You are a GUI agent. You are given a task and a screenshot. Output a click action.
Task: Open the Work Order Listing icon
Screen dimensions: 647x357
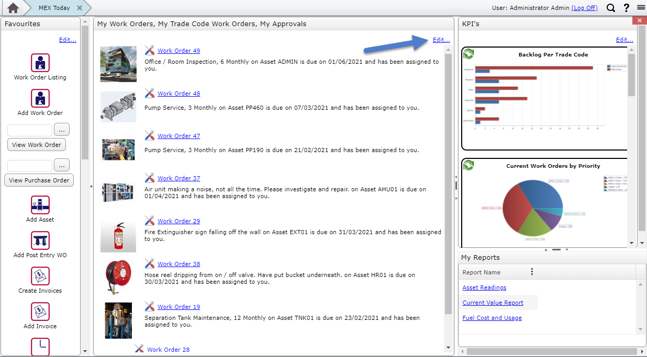[x=40, y=63]
